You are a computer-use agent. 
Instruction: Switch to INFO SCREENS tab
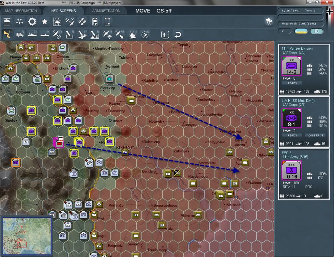coord(63,11)
